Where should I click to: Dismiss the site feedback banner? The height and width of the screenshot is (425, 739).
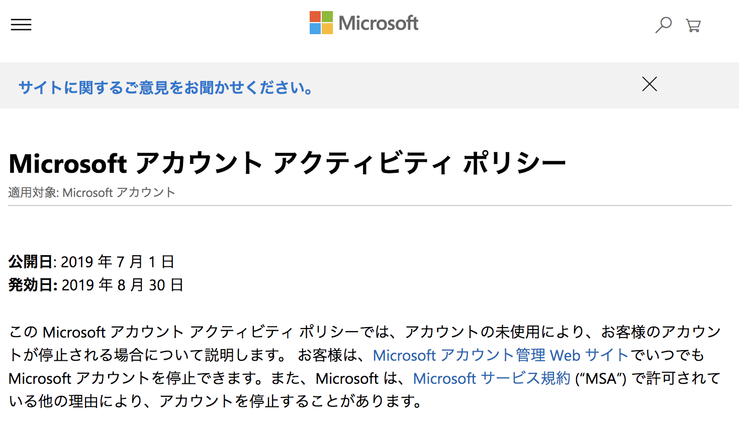pos(650,84)
